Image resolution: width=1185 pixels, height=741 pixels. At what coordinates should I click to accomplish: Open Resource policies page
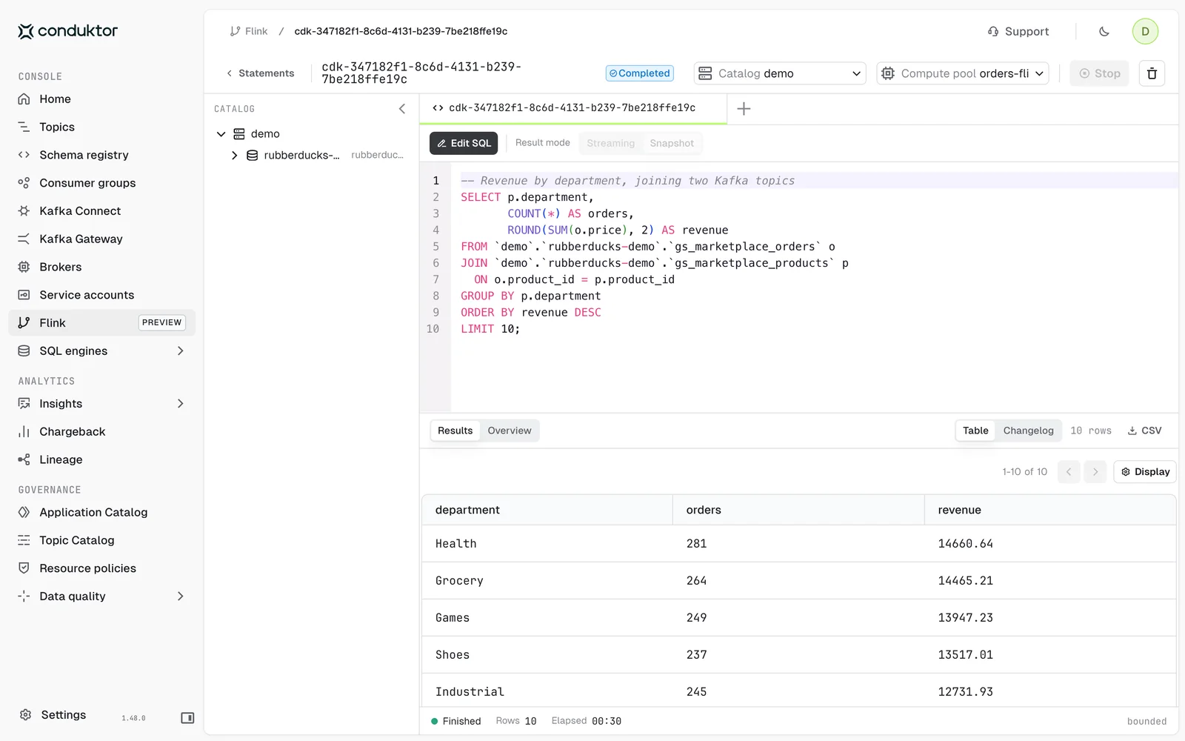pyautogui.click(x=101, y=568)
